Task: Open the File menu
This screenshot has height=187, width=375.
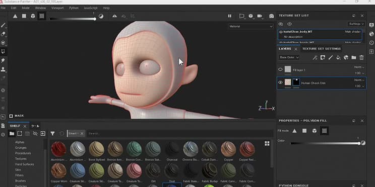Action: (x=3, y=8)
